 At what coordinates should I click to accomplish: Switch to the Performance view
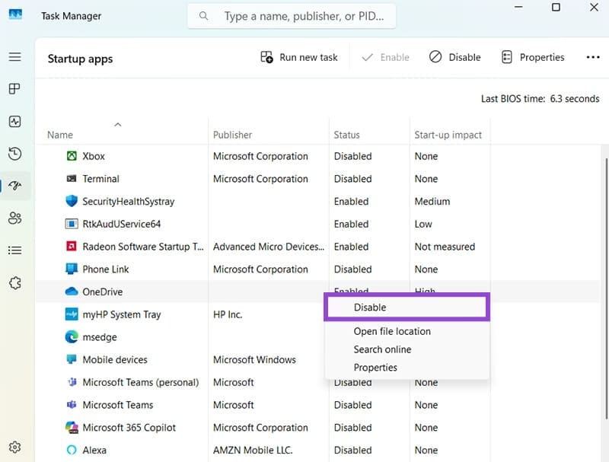(x=16, y=121)
